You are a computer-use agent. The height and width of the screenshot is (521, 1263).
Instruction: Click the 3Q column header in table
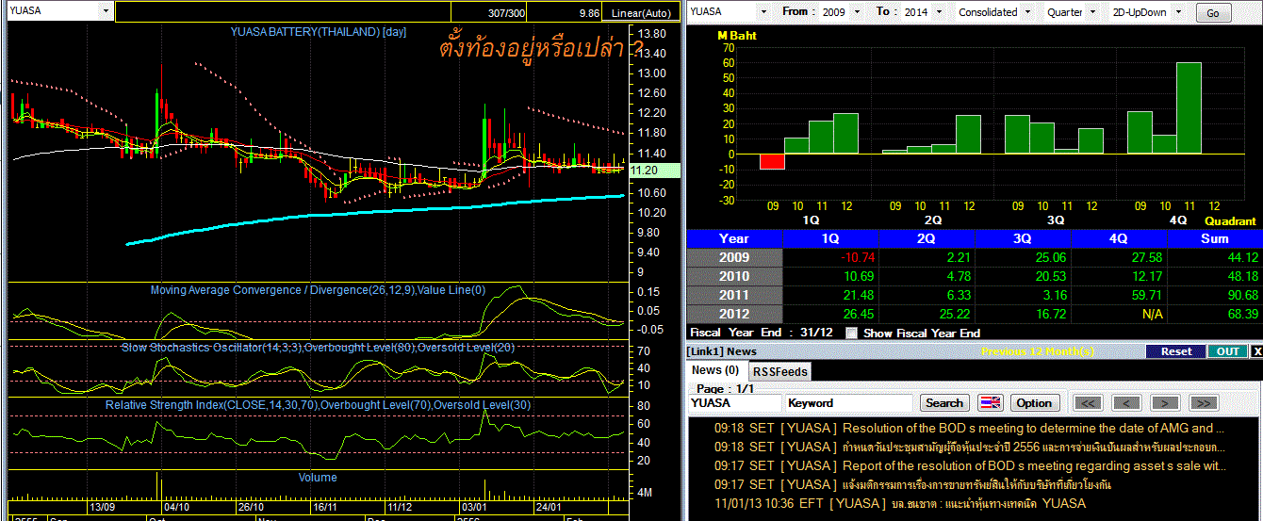(1023, 238)
